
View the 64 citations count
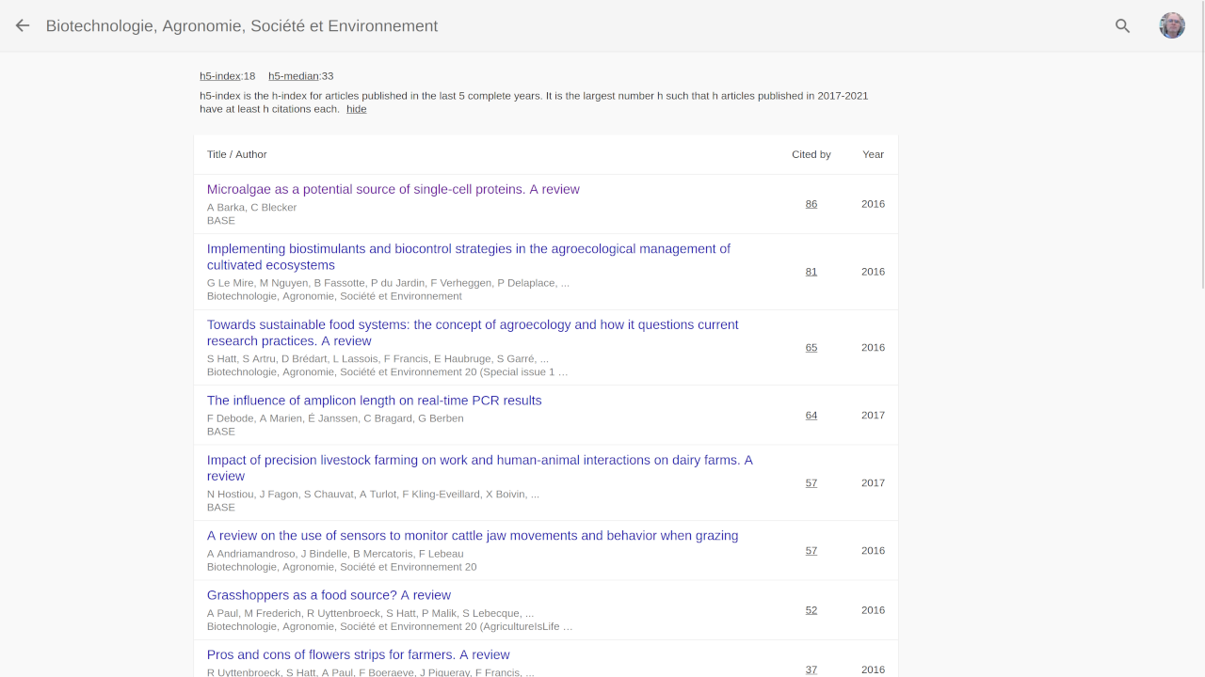point(811,416)
